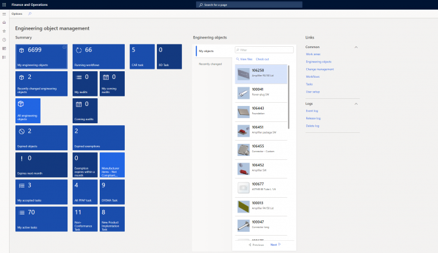Click the engineering objects list scrollbar
438x253 pixels.
click(289, 97)
